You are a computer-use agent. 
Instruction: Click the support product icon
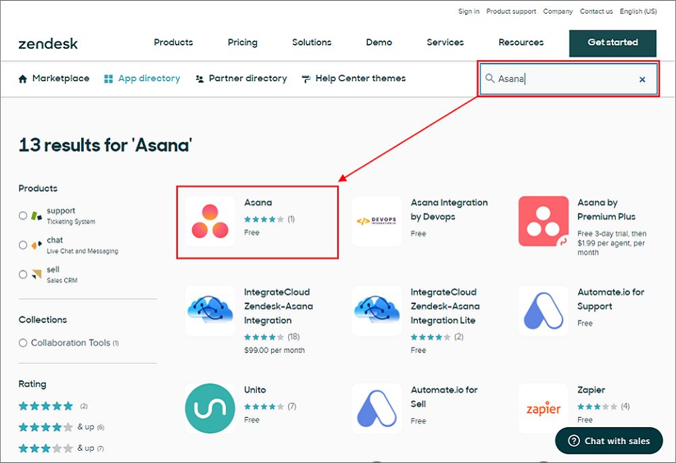click(x=37, y=215)
